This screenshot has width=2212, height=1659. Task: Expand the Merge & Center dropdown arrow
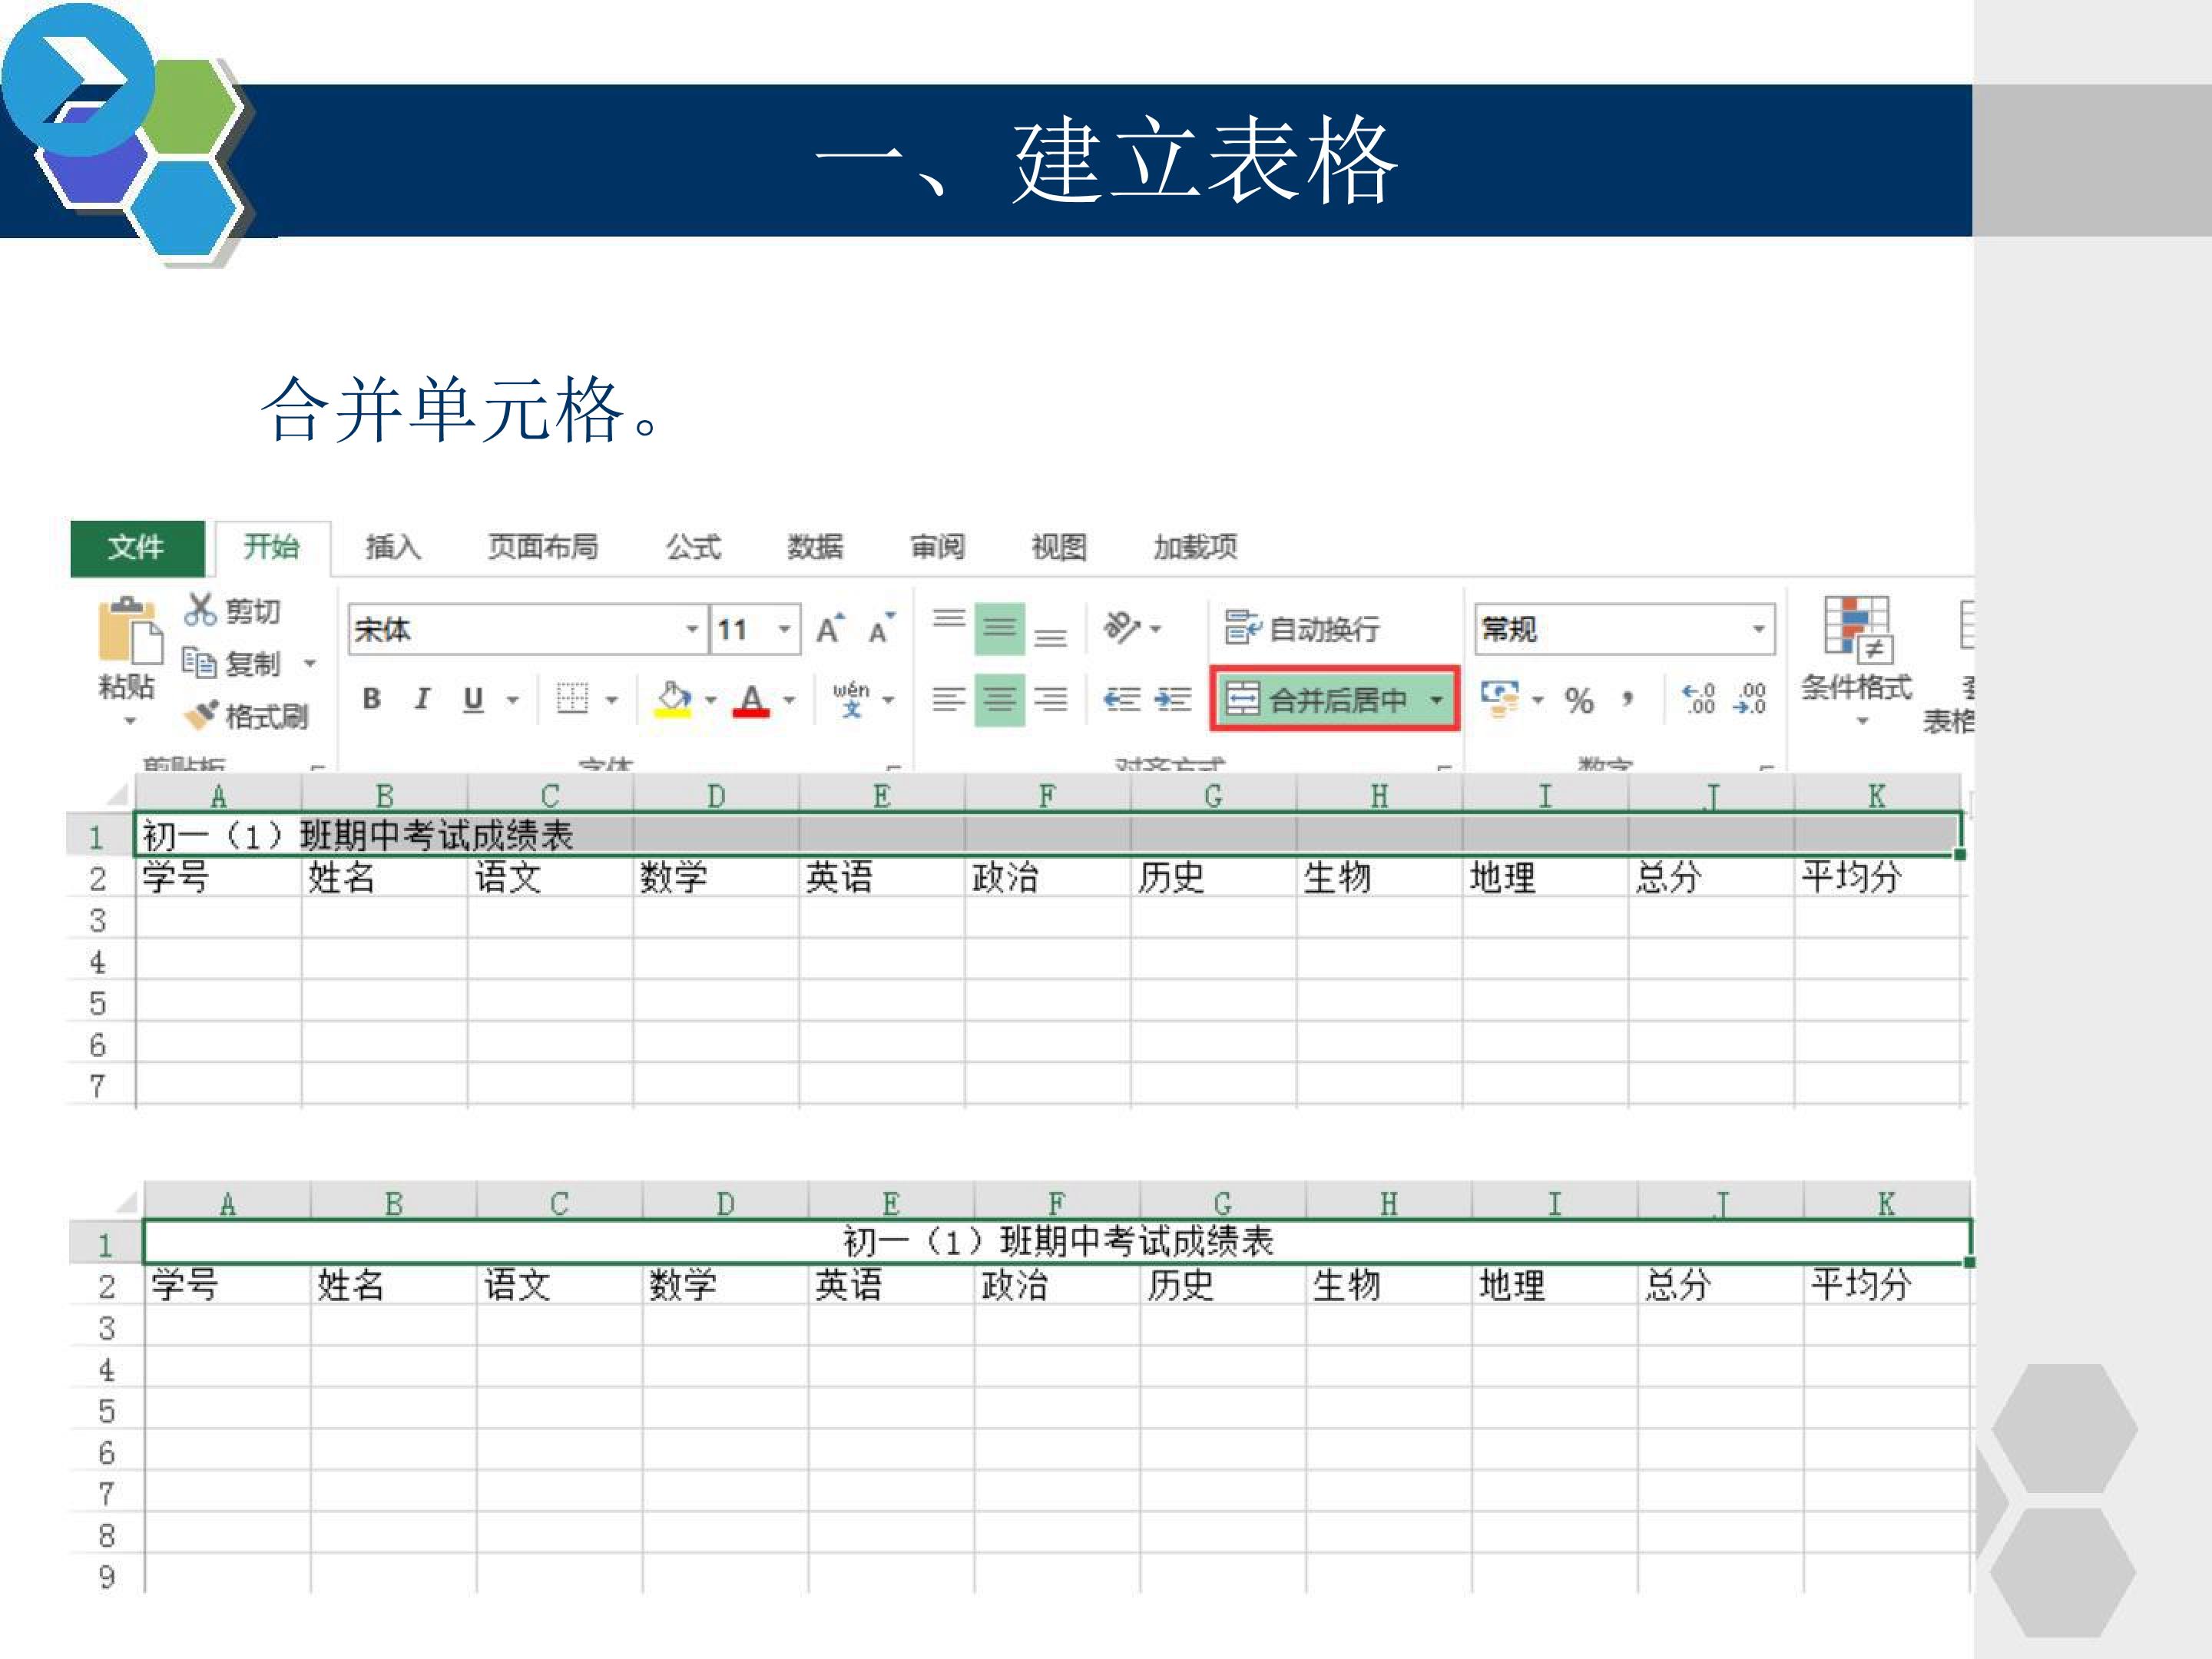1436,699
